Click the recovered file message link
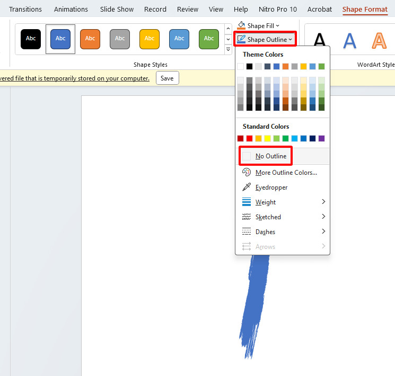This screenshot has height=376, width=395. point(75,78)
